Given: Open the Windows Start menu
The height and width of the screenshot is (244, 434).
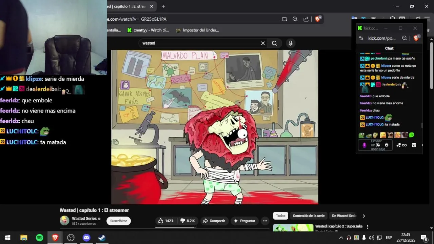Looking at the screenshot, I should click(8, 238).
